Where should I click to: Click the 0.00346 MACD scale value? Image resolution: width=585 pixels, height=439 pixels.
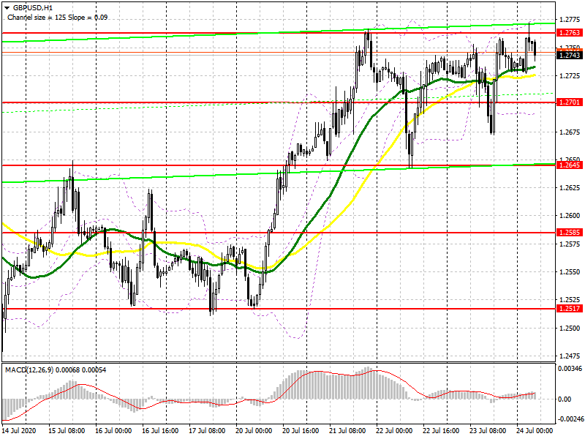[x=570, y=369]
